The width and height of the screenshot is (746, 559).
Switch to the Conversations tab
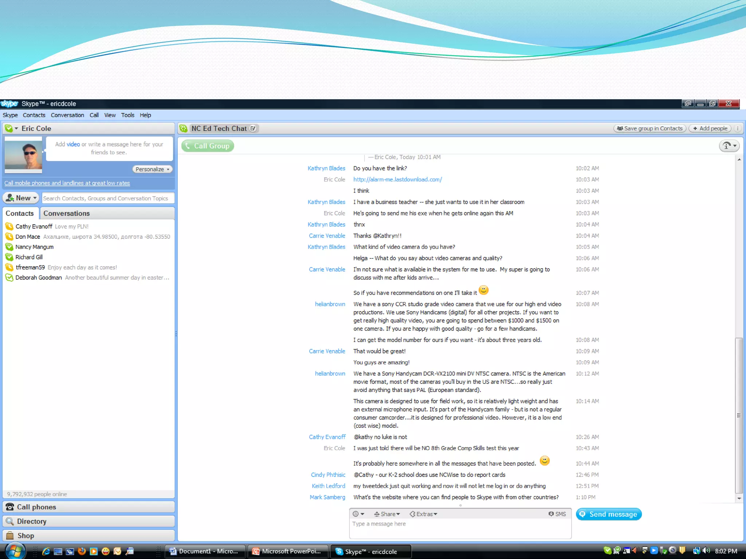coord(67,213)
